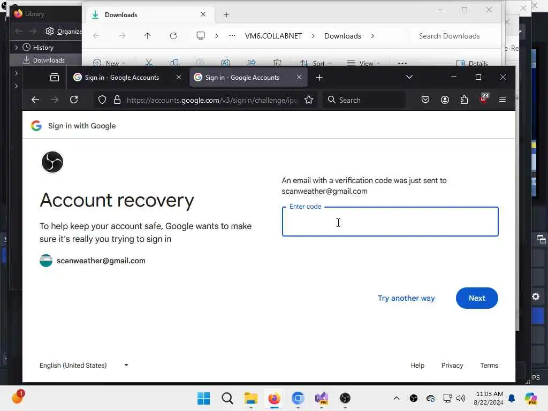The height and width of the screenshot is (411, 548).
Task: Expand breadcrumb ellipsis in File Explorer
Action: [232, 36]
